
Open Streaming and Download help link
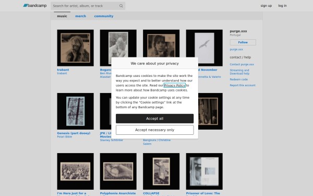coord(239,72)
